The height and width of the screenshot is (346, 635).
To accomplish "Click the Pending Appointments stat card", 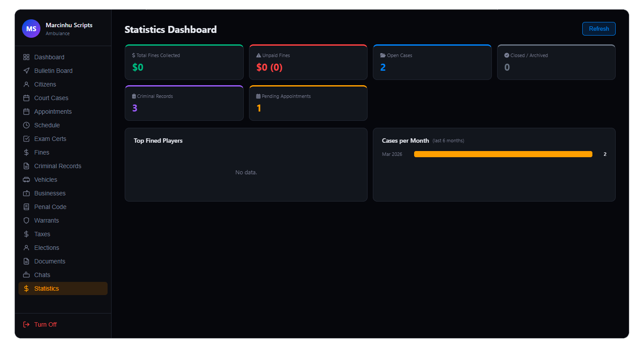I will [x=308, y=103].
